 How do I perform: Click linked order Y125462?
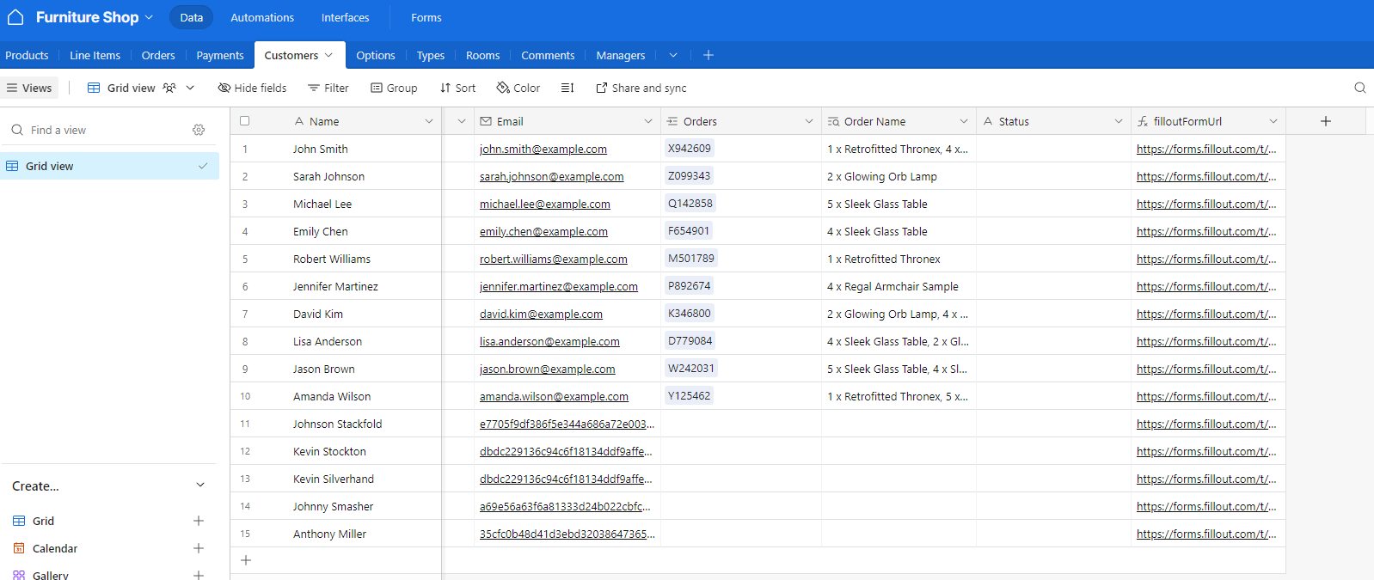click(x=690, y=396)
